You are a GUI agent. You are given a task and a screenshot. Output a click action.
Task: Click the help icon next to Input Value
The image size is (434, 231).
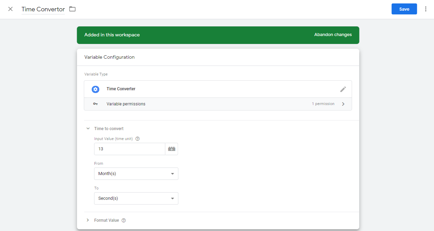[138, 139]
